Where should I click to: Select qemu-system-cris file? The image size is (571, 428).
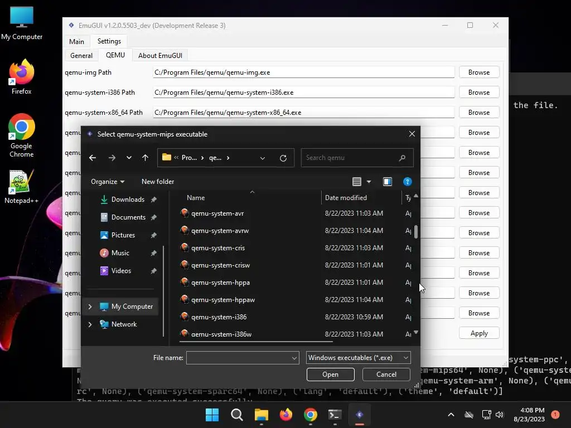(x=218, y=248)
